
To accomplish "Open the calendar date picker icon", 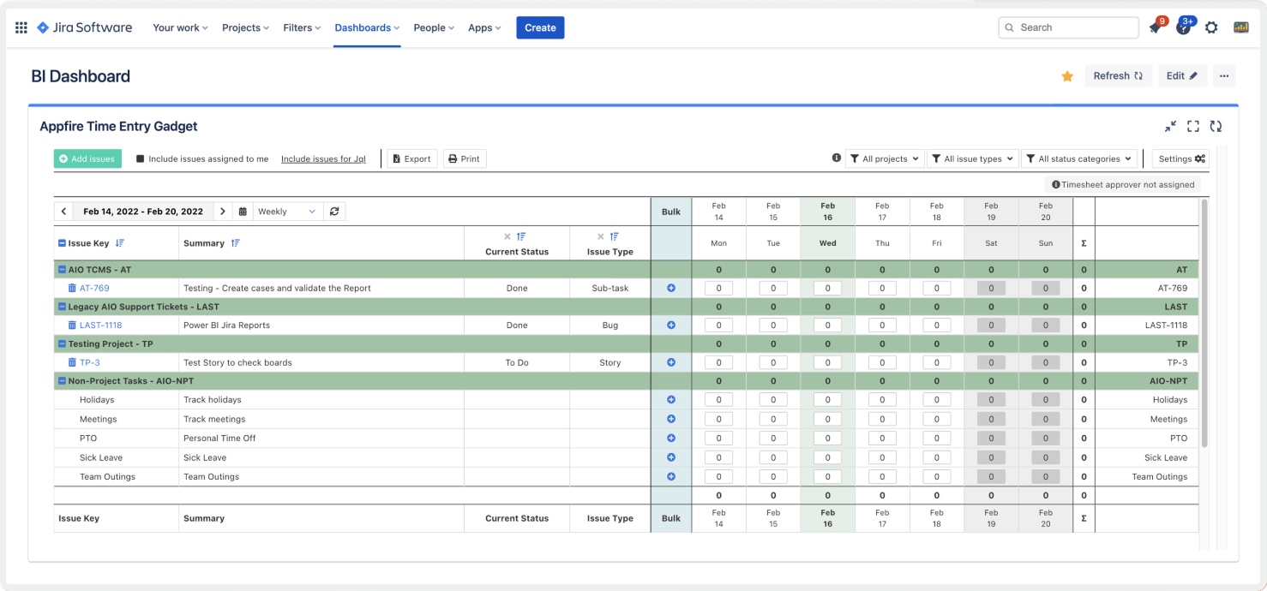I will [243, 212].
